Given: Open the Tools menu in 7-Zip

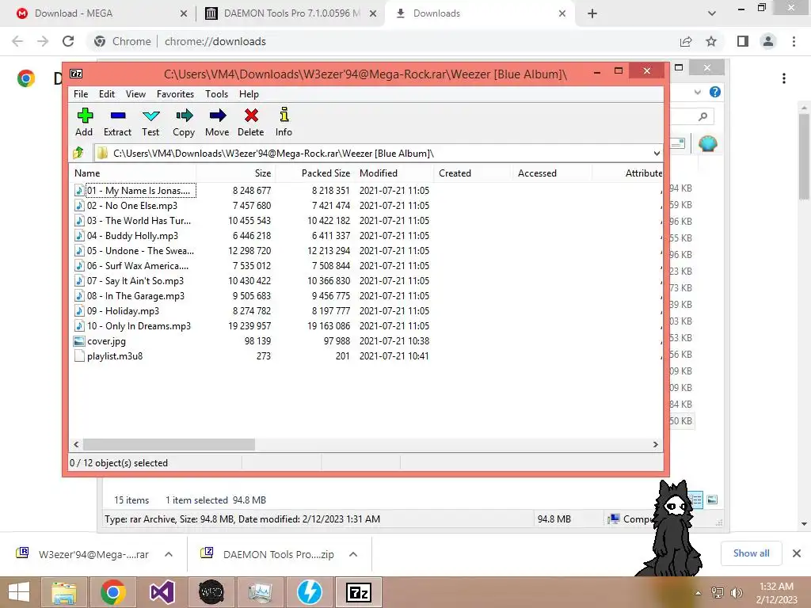Looking at the screenshot, I should coord(217,94).
